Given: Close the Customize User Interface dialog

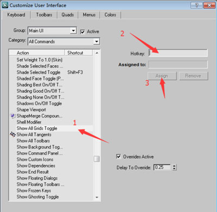Looking at the screenshot, I should click(209, 5).
